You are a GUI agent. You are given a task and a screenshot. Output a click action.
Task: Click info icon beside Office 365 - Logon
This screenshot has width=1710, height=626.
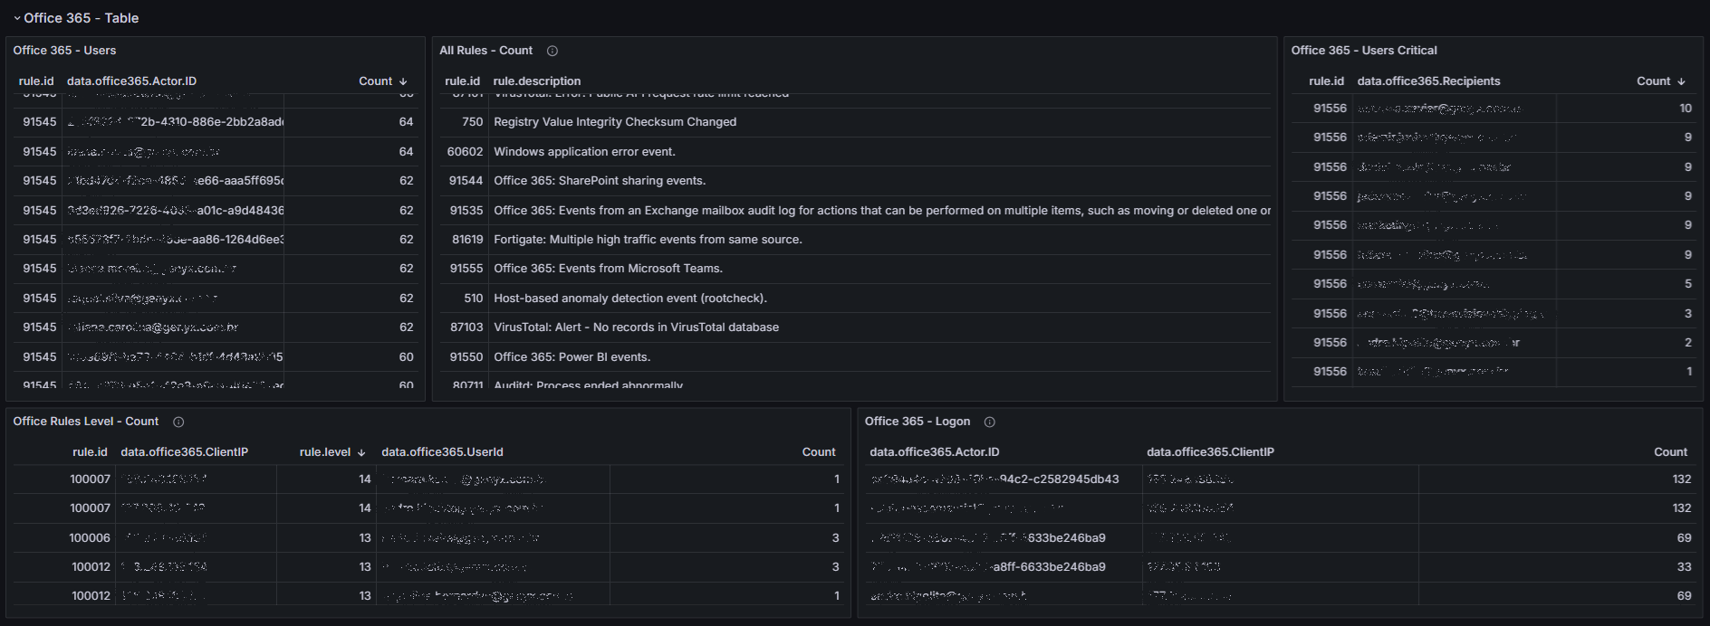(x=990, y=422)
